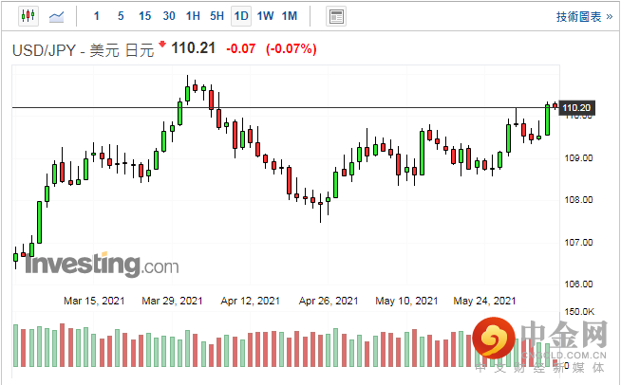Click the 108.00 price axis label
This screenshot has height=385, width=621.
578,199
